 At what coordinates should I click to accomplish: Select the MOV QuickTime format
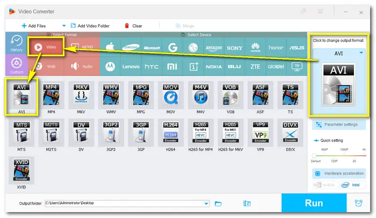pos(171,95)
